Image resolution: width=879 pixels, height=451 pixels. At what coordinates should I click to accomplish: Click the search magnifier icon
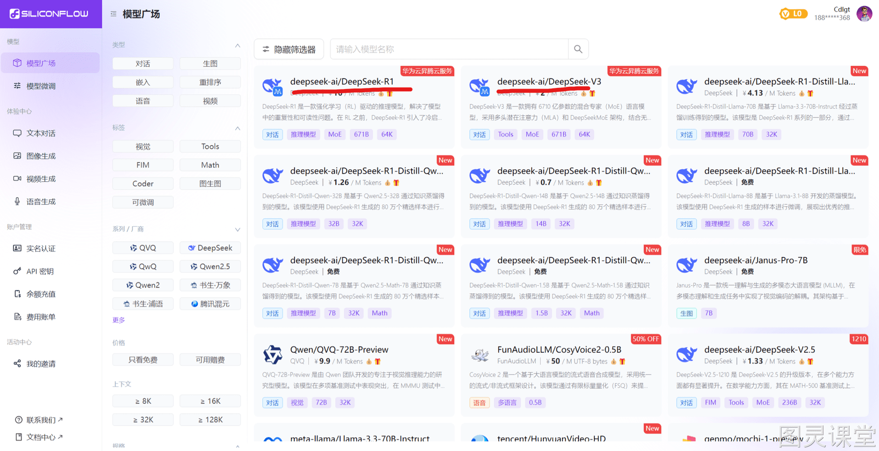(578, 49)
